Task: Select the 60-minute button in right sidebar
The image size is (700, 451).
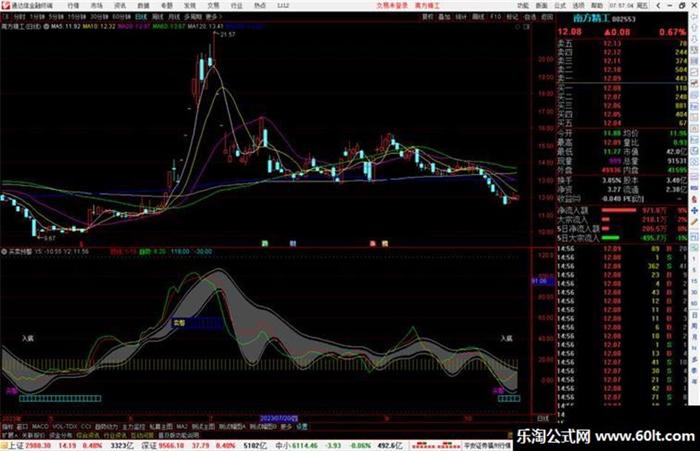Action: pos(694,303)
